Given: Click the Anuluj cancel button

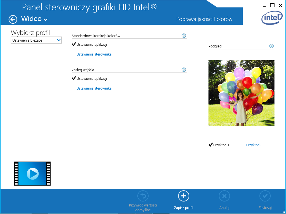Looking at the screenshot, I should point(224,200).
